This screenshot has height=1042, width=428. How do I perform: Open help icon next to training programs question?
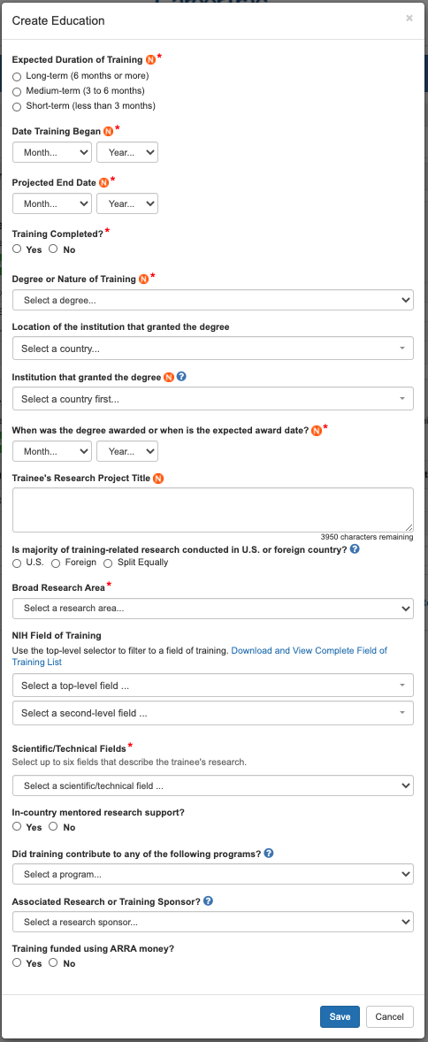tap(269, 854)
